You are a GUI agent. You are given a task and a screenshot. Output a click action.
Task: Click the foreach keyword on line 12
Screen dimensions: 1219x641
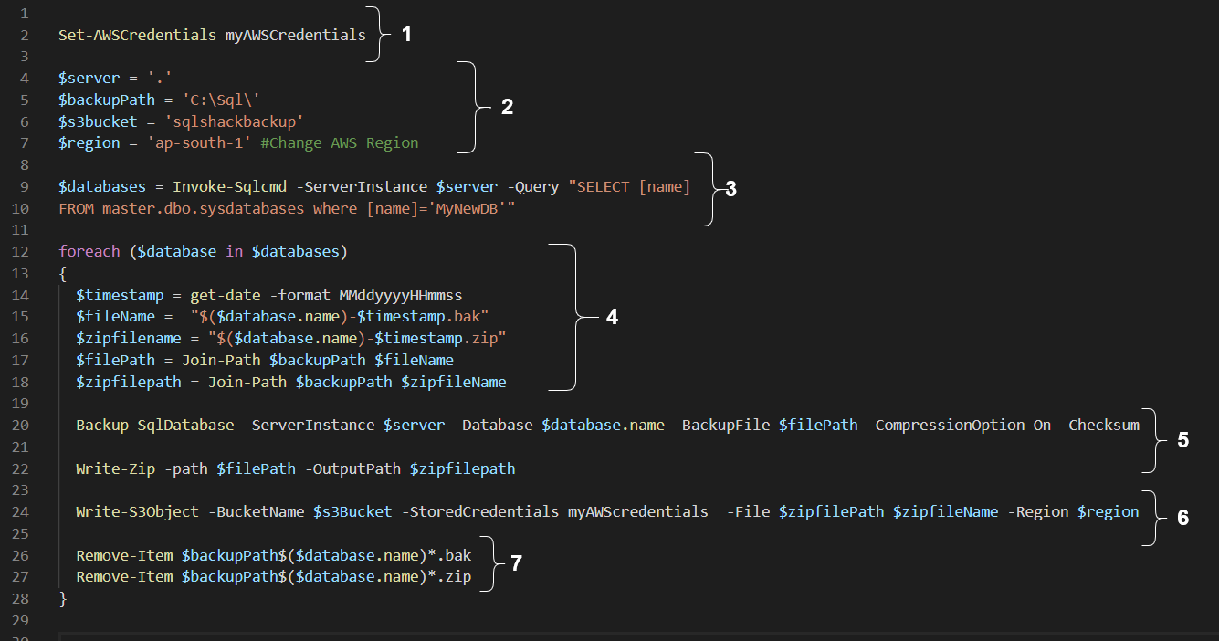click(x=89, y=251)
